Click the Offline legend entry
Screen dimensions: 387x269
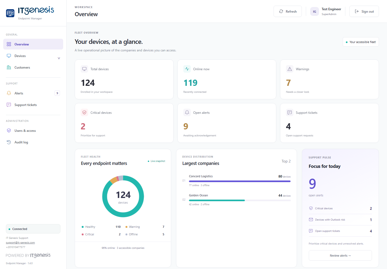click(145, 234)
